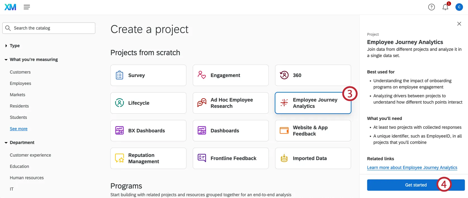Collapse the What you're measuring section
Viewport: 468px width, 198px height.
[6, 60]
